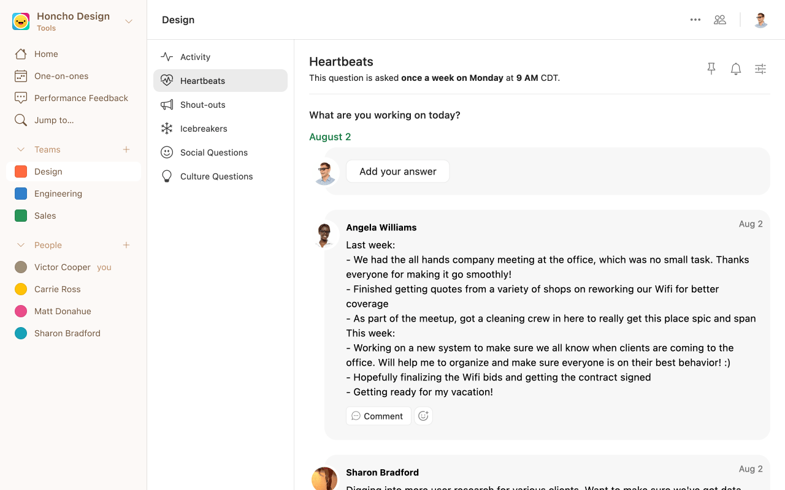Collapse the People section chevron

pos(21,245)
